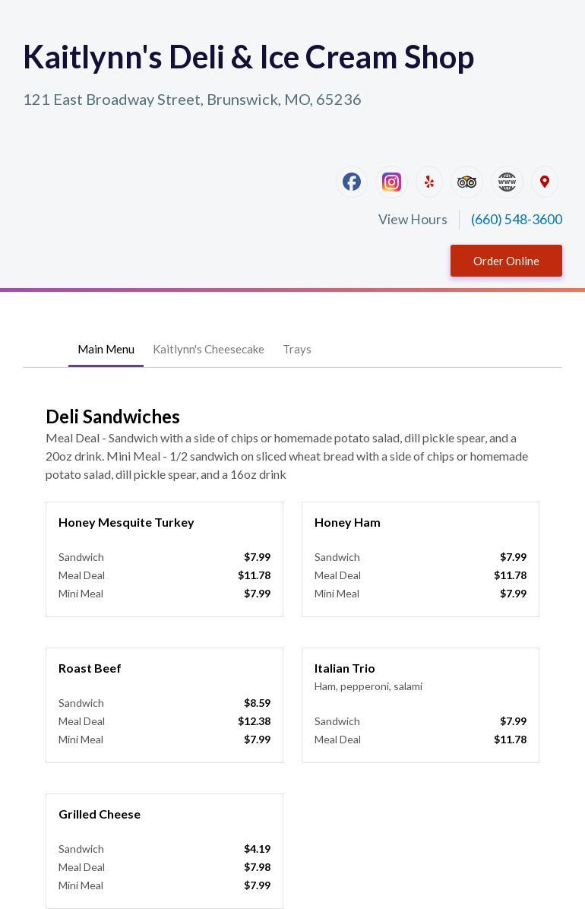
Task: Open the map location pin icon
Action: click(545, 182)
